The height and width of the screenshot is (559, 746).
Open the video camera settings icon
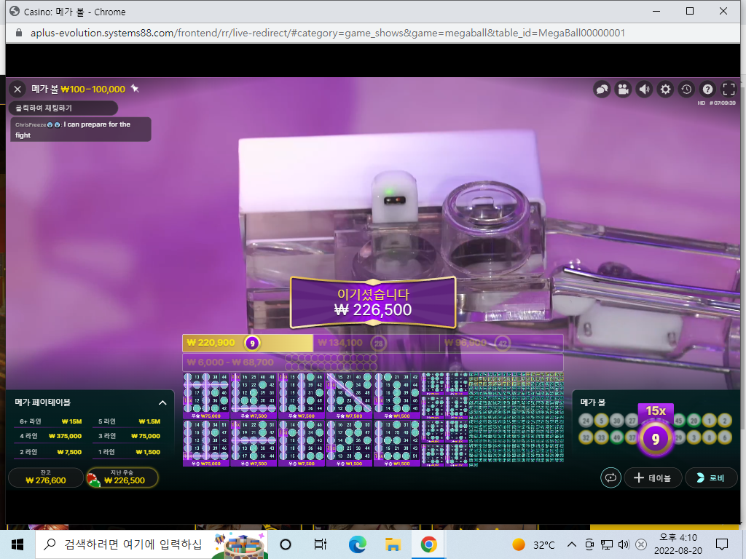pos(623,90)
